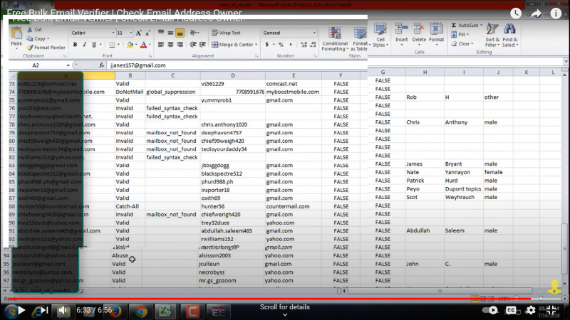This screenshot has height=320, width=570.
Task: Click the Abdullah first name cell
Action: (424, 230)
